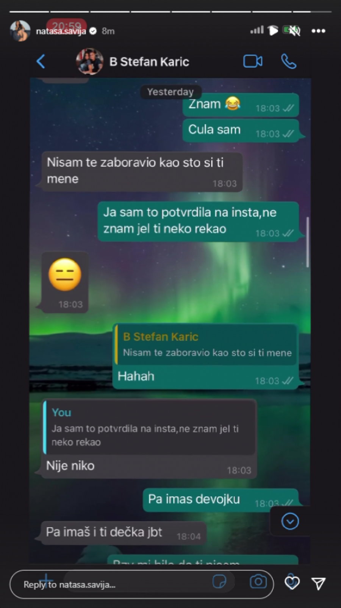Tap the quoted 'Nisam te zaboravio' reply preview
Viewport: 341px width, 608px height.
click(x=206, y=345)
